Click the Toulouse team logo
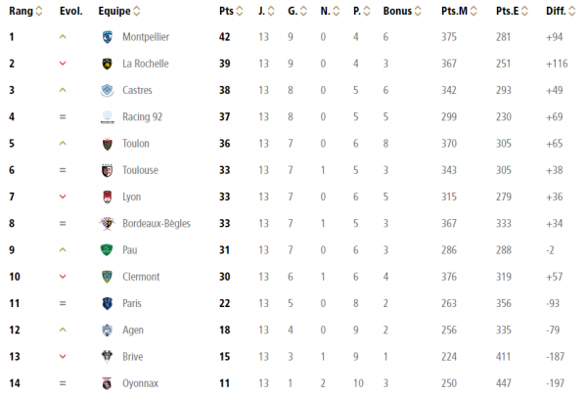 pos(107,170)
